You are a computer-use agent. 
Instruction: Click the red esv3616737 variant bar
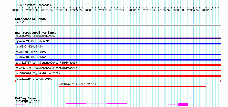click(118, 65)
